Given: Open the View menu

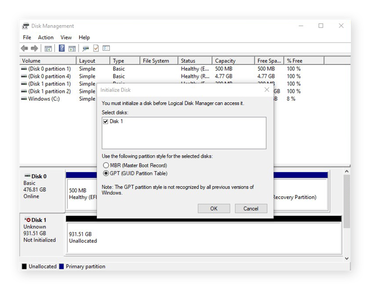Looking at the screenshot, I should (x=66, y=37).
